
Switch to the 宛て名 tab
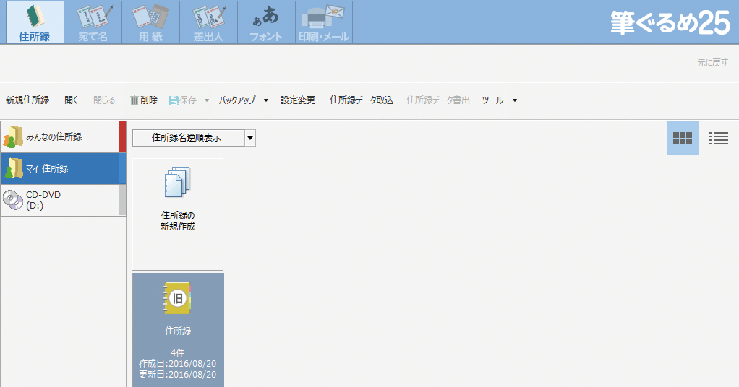pyautogui.click(x=93, y=22)
